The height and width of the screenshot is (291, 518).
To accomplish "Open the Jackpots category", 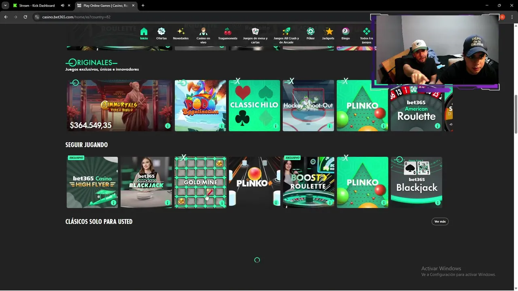I will pyautogui.click(x=328, y=34).
